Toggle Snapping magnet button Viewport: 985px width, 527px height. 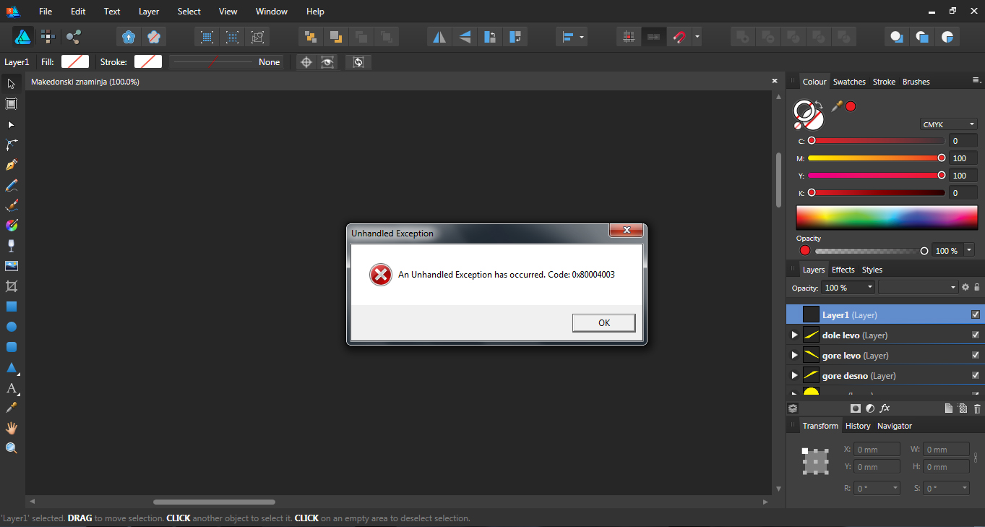coord(679,37)
